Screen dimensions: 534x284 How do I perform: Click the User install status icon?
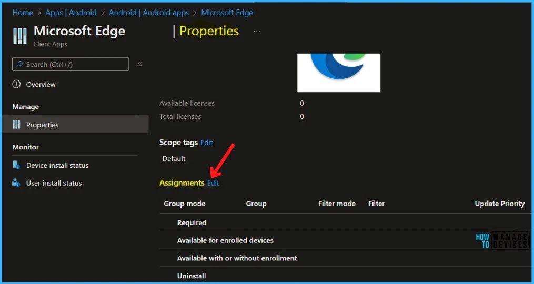tap(16, 183)
